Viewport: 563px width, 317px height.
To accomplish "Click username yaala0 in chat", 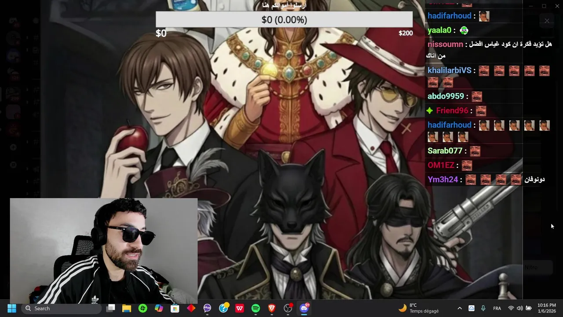I will [x=439, y=30].
